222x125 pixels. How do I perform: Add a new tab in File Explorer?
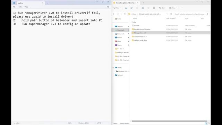coord(143,3)
